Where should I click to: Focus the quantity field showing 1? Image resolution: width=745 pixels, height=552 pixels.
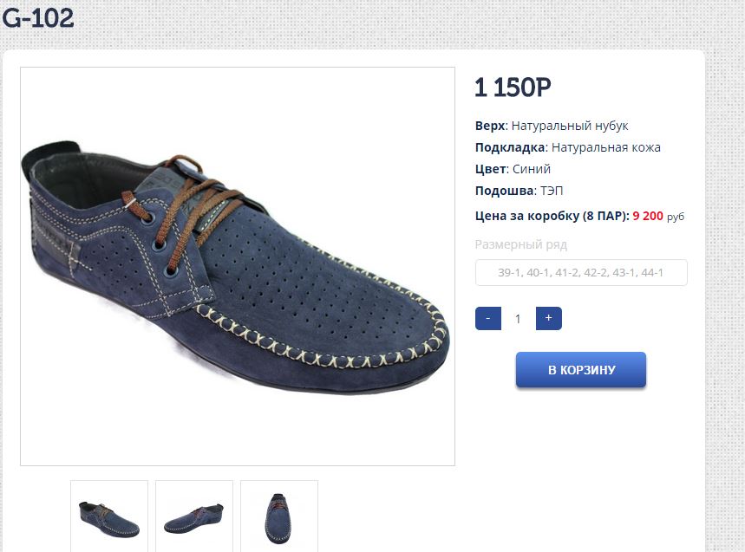click(x=518, y=319)
